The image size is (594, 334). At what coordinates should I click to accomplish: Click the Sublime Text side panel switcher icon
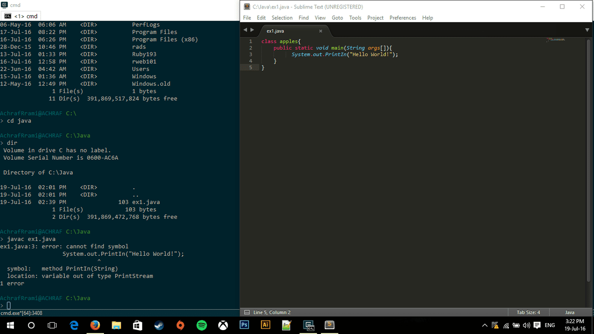click(246, 312)
